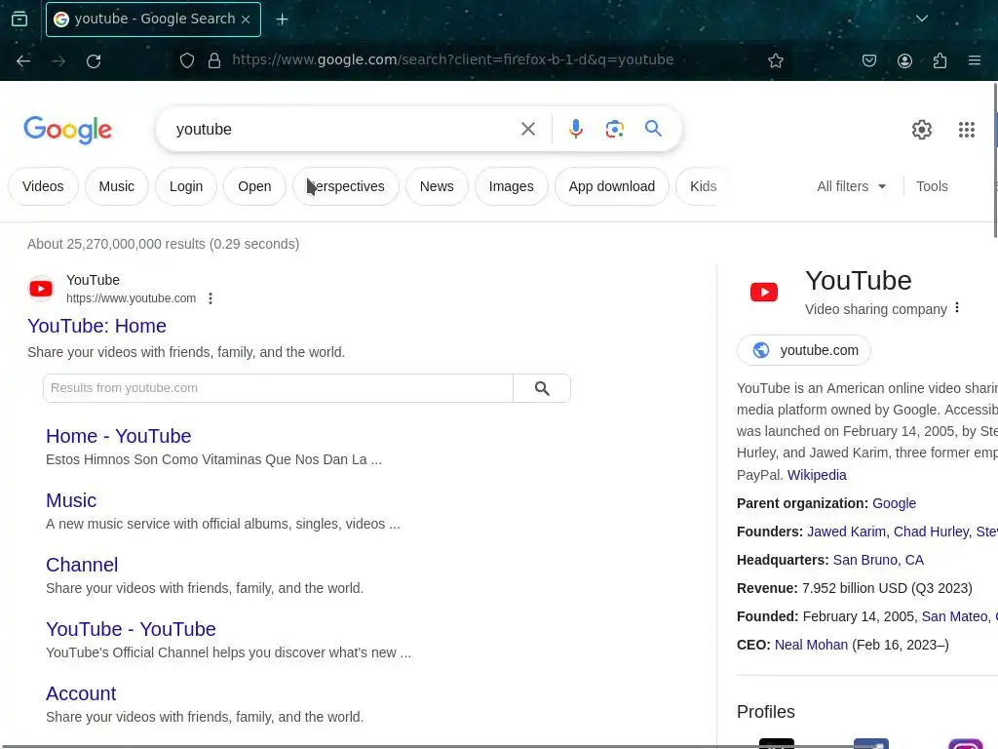Click the forward navigation arrow
The height and width of the screenshot is (749, 998).
coord(58,60)
